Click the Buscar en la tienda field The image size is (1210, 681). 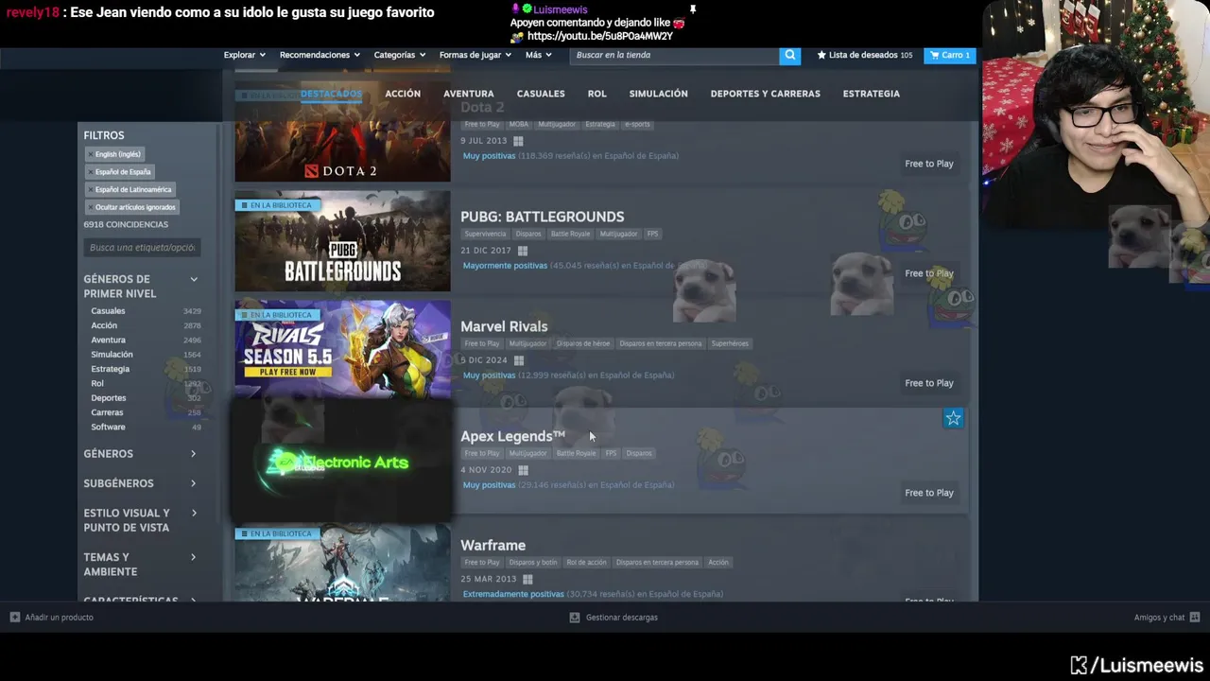click(675, 55)
